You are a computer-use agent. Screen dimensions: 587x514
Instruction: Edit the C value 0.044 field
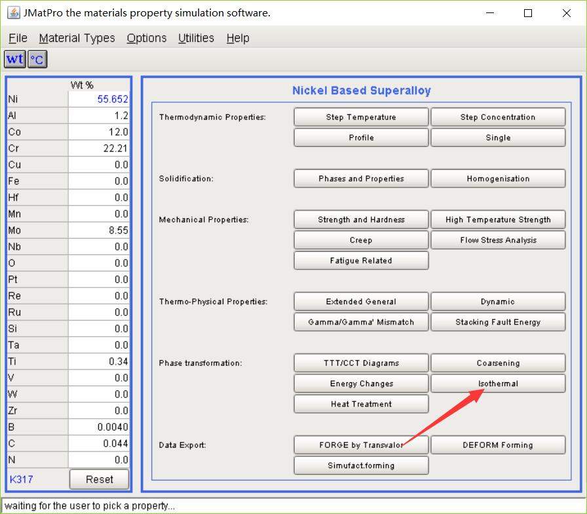tap(99, 443)
